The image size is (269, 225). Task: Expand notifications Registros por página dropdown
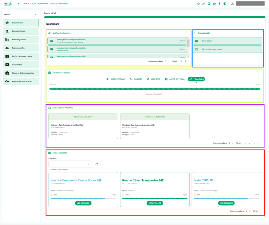coord(167,61)
